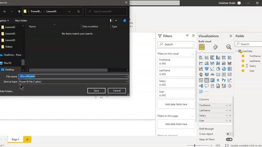Toggle the Filters pane eye visibility icon
This screenshot has height=147, width=262.
pos(187,36)
